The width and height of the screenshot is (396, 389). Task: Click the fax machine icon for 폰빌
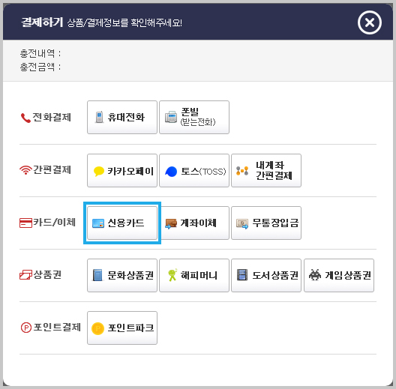click(x=171, y=117)
